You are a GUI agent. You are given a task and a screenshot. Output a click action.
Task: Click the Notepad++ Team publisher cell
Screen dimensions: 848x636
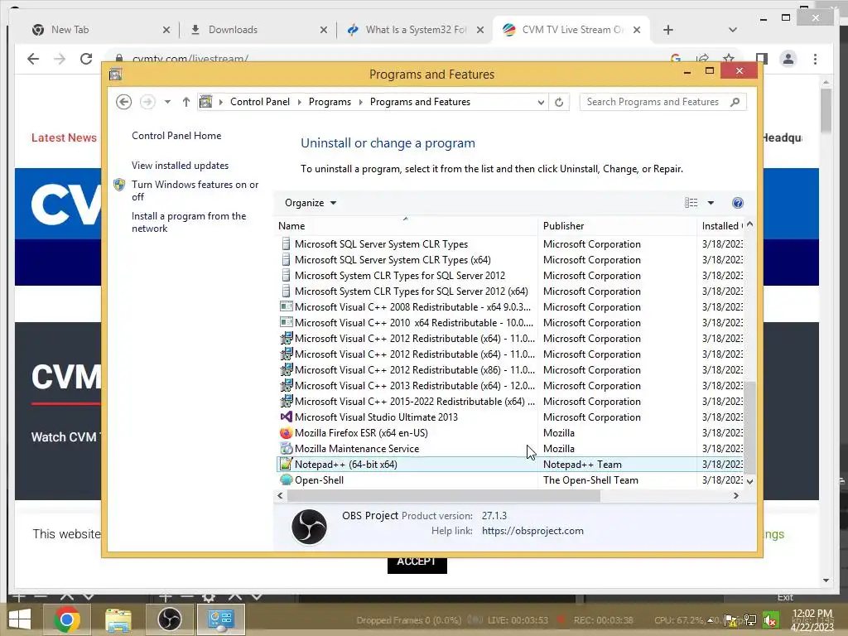click(582, 465)
